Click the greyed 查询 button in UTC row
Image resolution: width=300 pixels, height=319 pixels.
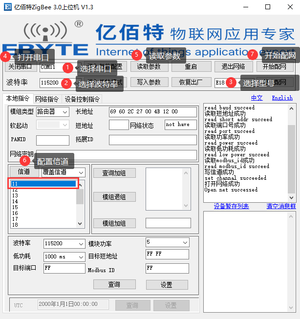point(133,305)
